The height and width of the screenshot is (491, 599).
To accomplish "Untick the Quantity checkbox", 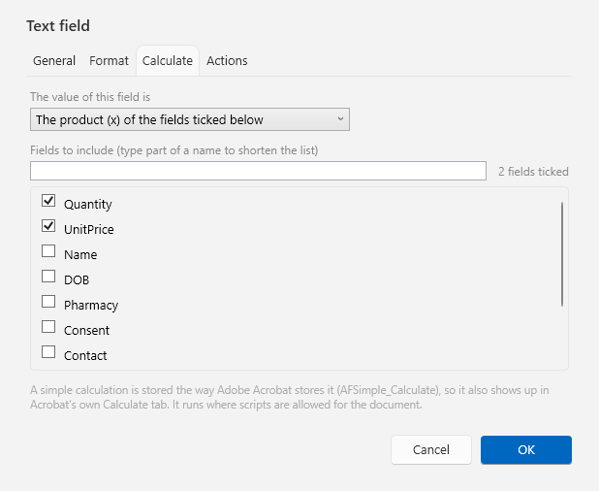I will (x=48, y=201).
